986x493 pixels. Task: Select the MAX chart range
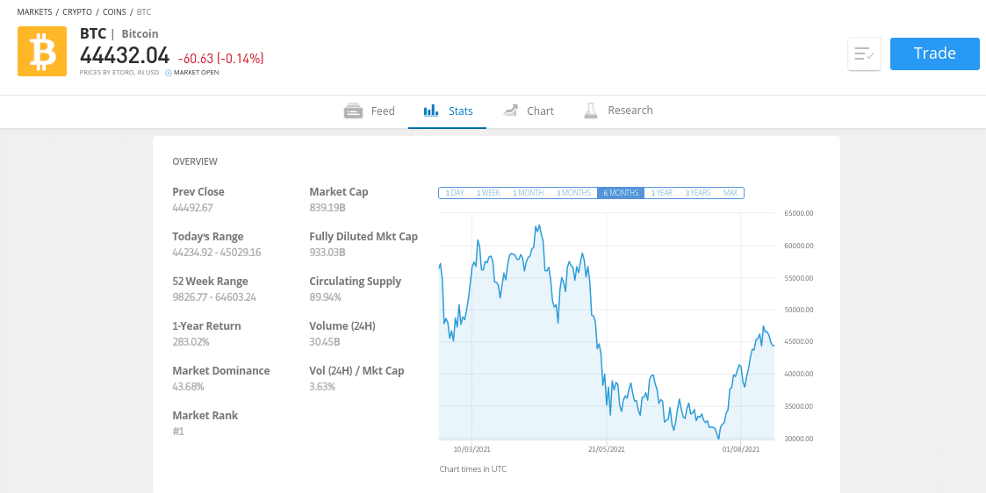tap(731, 193)
